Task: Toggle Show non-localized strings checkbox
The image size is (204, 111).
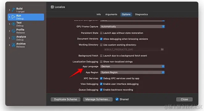Action: (x=101, y=62)
